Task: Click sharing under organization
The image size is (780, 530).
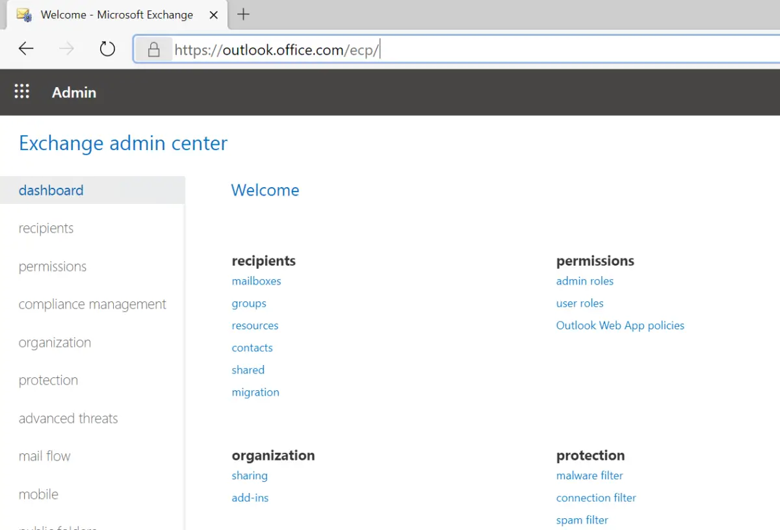Action: pyautogui.click(x=250, y=475)
